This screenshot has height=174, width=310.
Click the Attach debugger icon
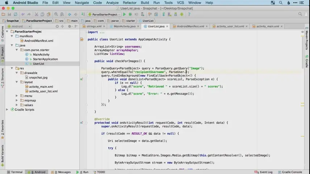pos(143,14)
